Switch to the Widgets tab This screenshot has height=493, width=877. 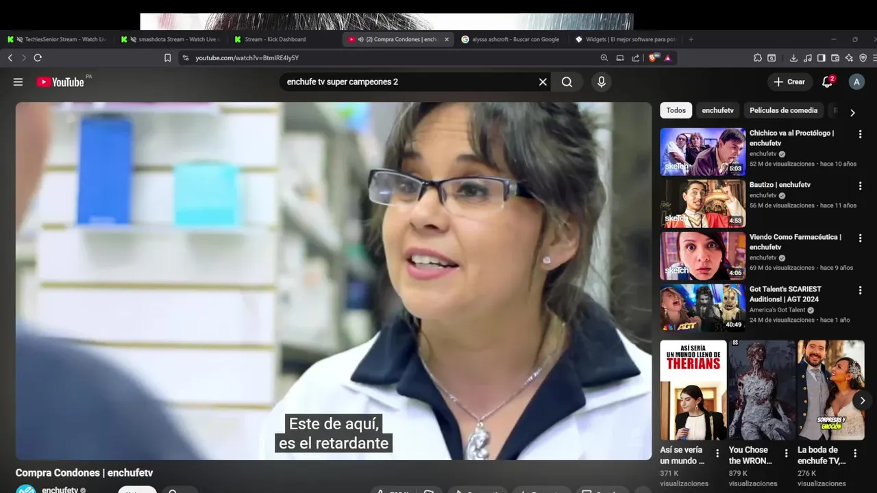[x=625, y=40]
